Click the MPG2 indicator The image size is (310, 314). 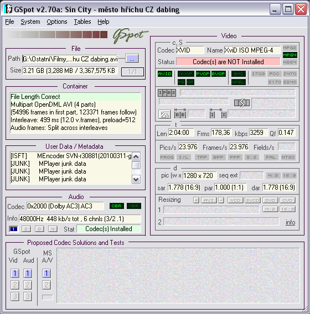(x=290, y=48)
